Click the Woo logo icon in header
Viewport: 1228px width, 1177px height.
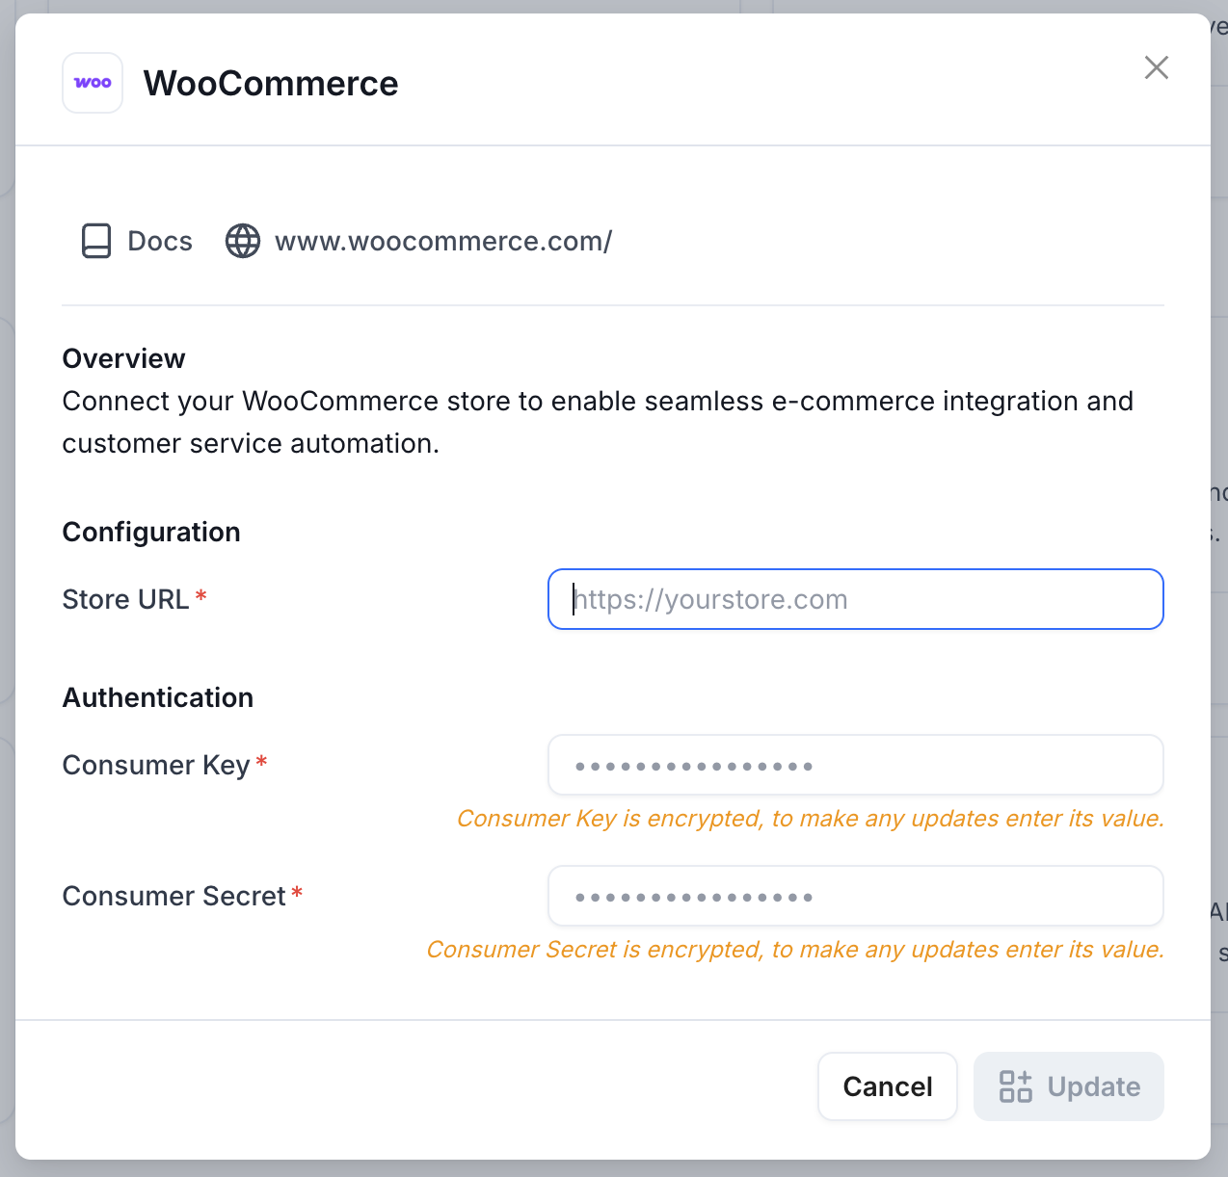93,83
